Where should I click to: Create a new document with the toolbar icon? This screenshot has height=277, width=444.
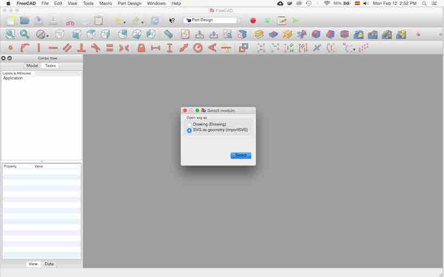[10, 21]
